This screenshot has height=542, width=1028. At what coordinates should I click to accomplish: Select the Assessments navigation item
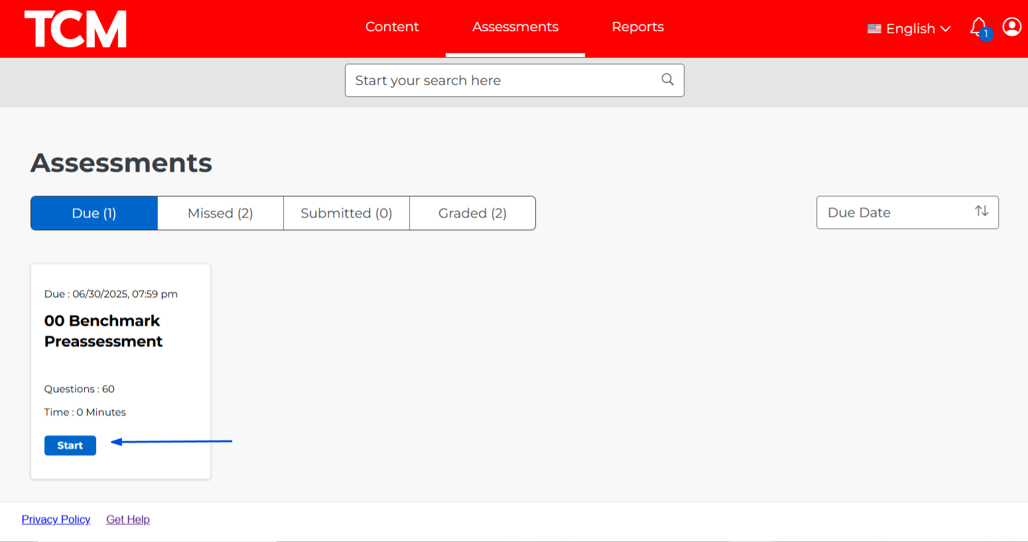pos(515,27)
